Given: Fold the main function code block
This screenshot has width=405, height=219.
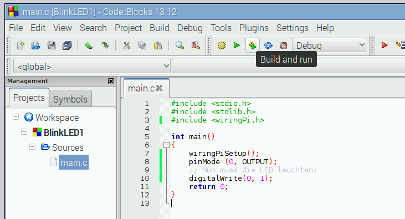Looking at the screenshot, I should pyautogui.click(x=166, y=145).
